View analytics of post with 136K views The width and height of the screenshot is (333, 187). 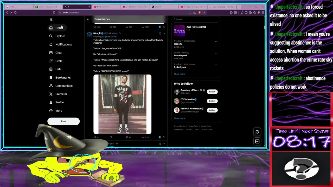coord(145,27)
